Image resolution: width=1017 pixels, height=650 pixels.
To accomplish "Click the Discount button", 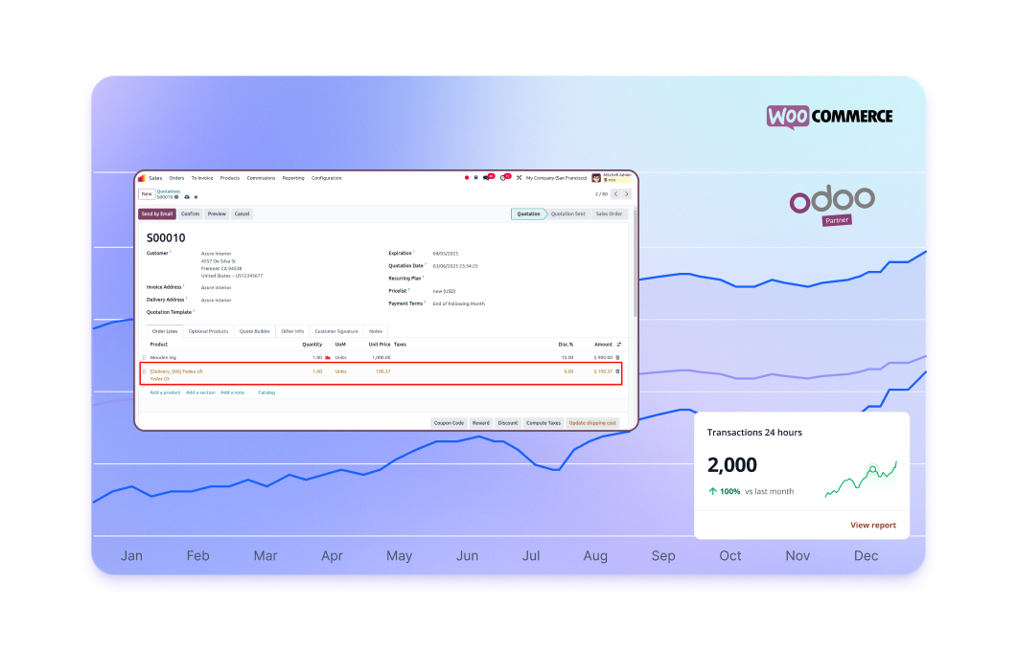I will (x=508, y=423).
